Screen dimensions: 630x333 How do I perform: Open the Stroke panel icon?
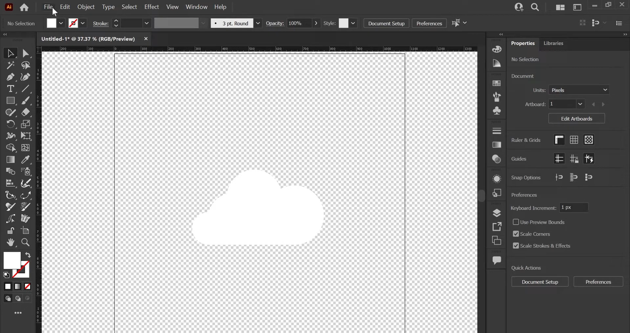click(497, 131)
